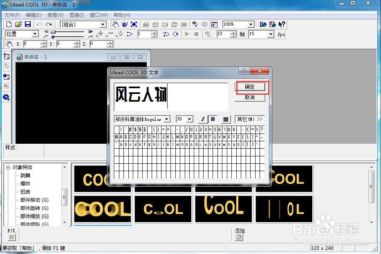Collapse the 对象特效 tree node

(8, 167)
